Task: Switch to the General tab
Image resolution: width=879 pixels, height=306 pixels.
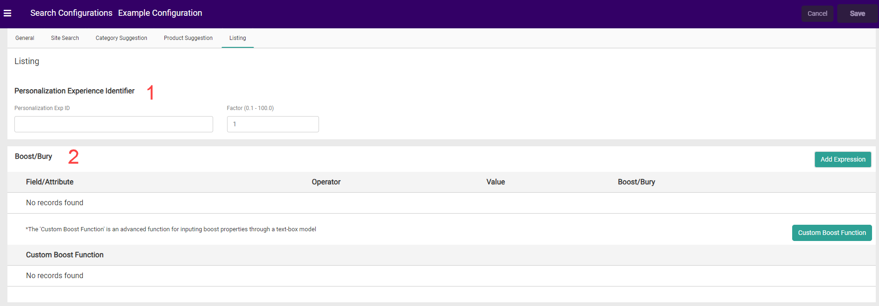Action: pos(25,38)
